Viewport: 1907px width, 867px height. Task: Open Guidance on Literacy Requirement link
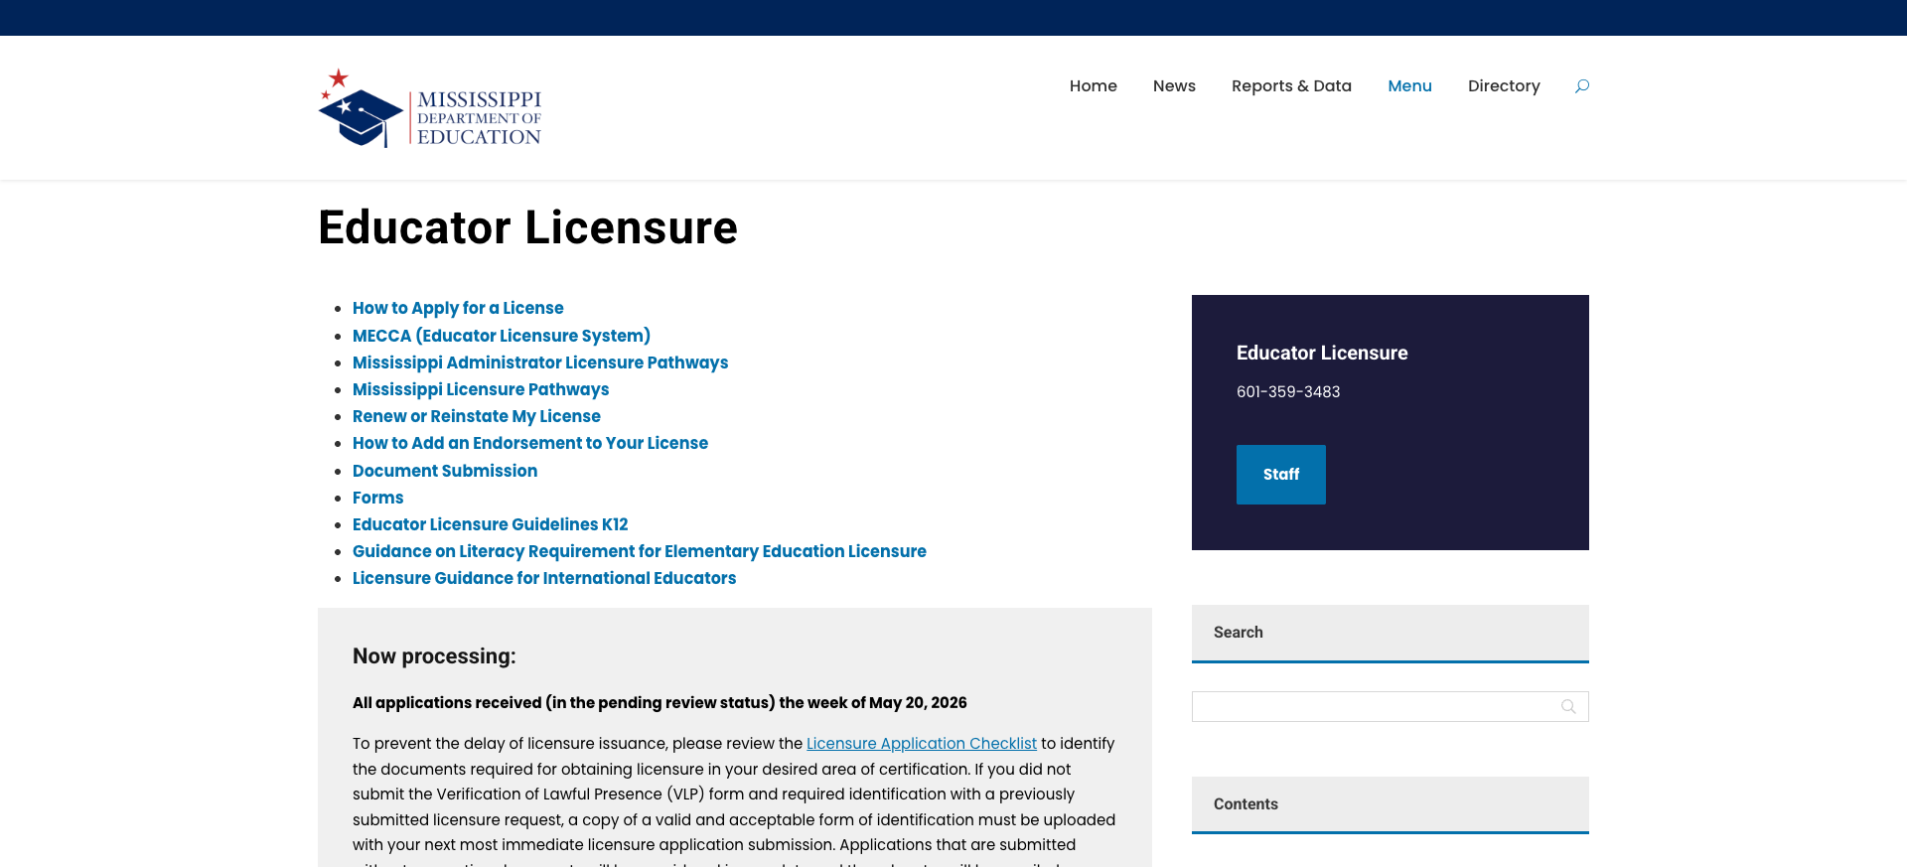tap(640, 551)
